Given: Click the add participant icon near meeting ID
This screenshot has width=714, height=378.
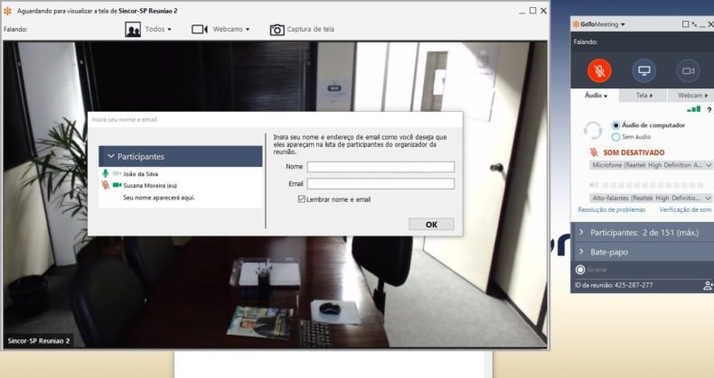Looking at the screenshot, I should pos(707,285).
